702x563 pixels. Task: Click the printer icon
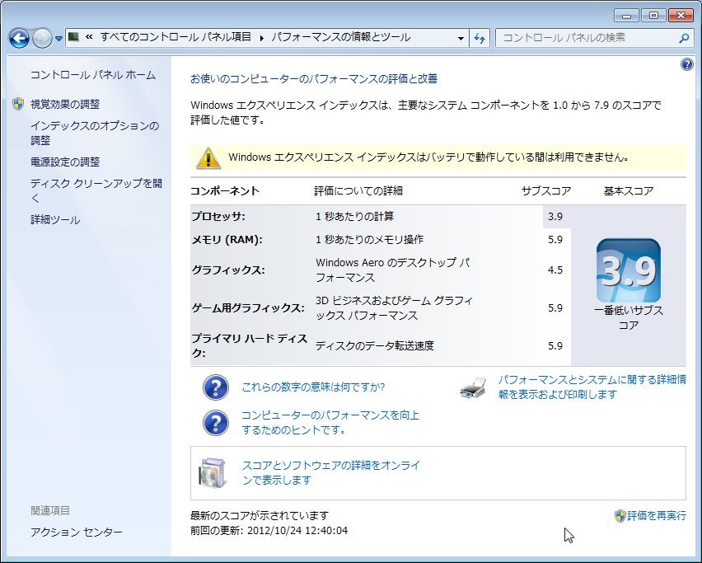[x=474, y=387]
